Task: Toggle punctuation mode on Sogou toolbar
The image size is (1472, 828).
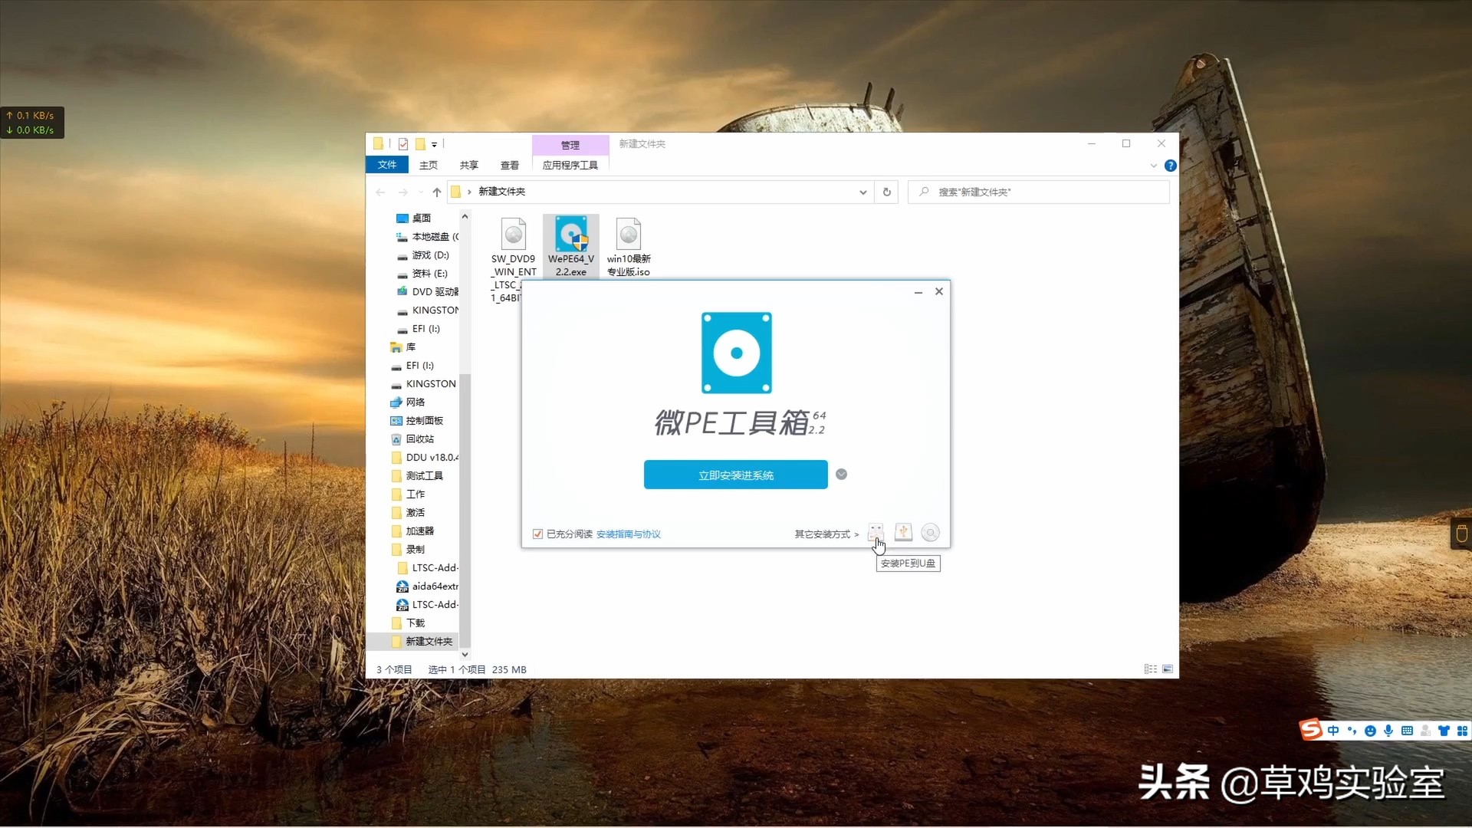Action: click(x=1352, y=730)
